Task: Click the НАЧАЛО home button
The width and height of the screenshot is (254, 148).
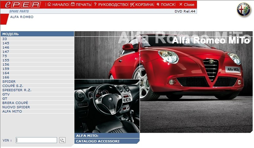Action: pos(58,5)
